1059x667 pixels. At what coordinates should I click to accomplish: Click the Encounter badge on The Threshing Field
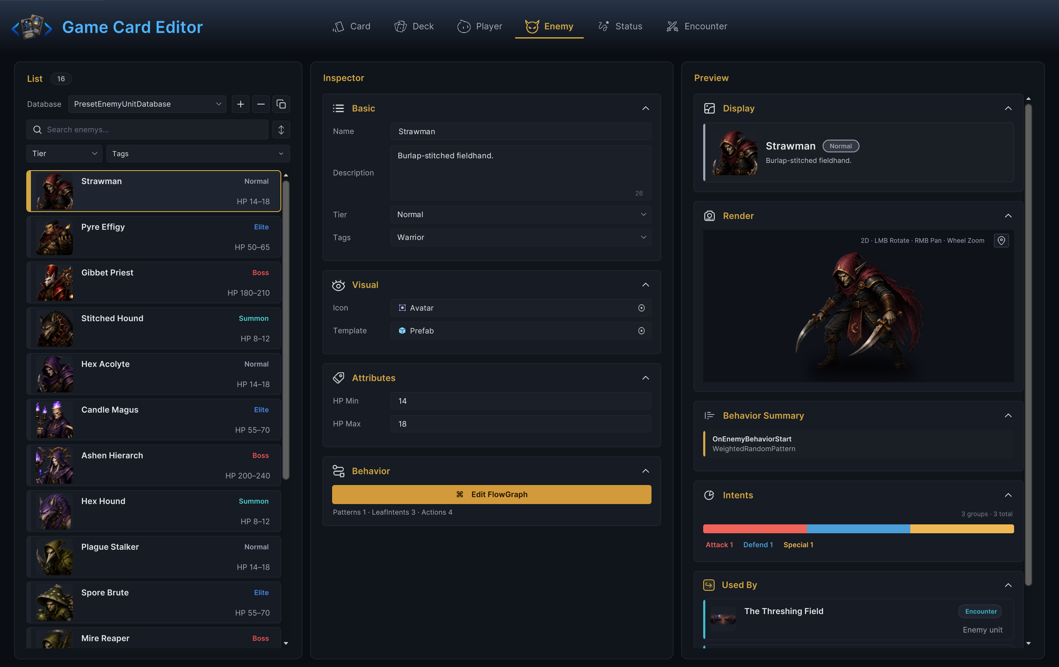point(980,611)
